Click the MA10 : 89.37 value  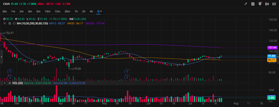(57, 23)
